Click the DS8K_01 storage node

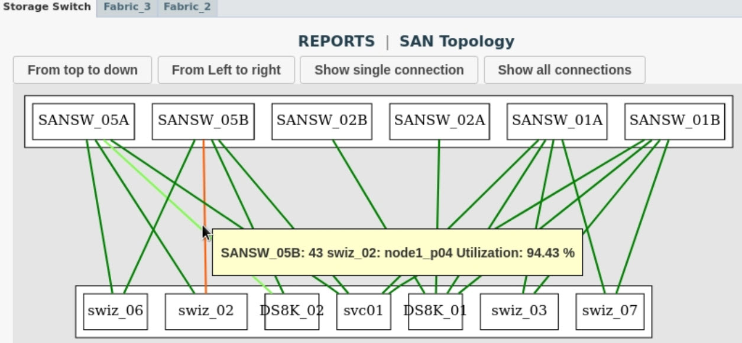436,311
